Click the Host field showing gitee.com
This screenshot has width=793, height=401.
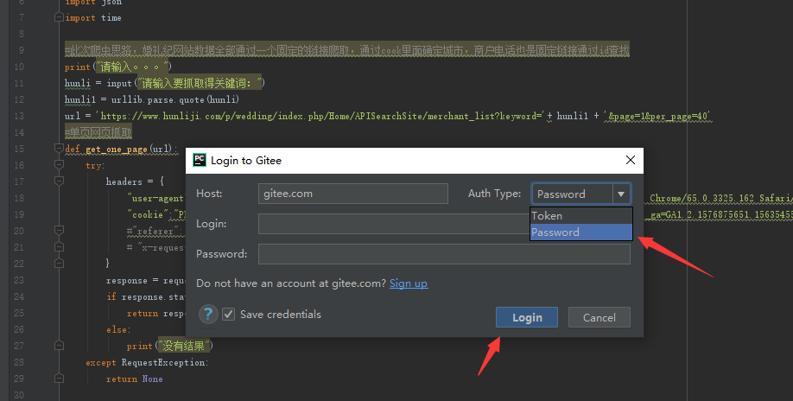coord(353,194)
